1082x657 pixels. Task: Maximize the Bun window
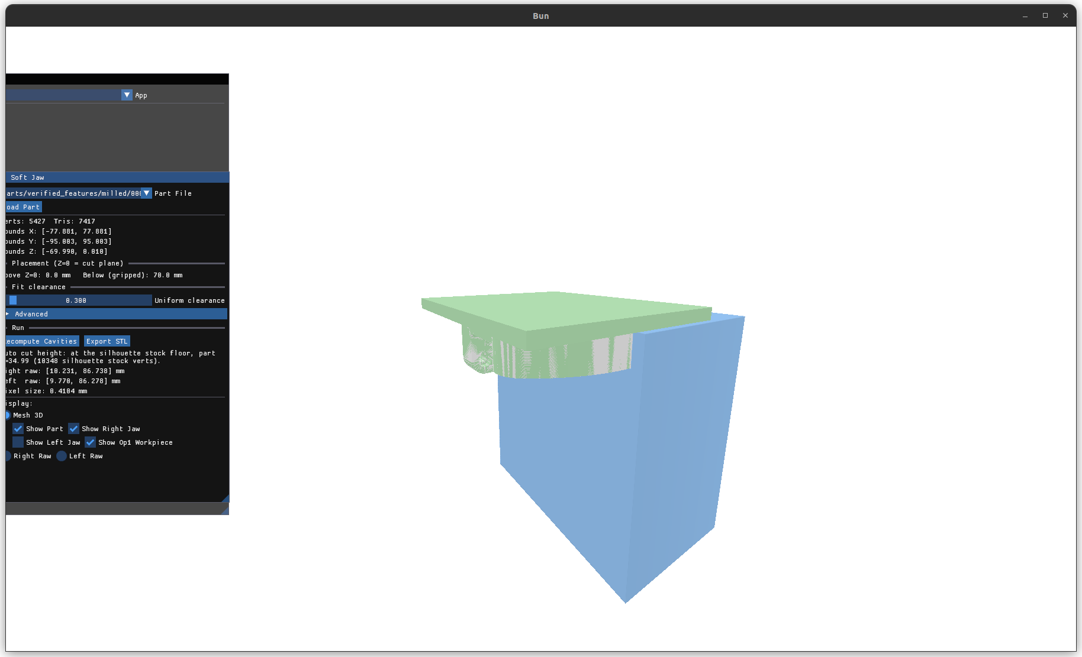1045,16
